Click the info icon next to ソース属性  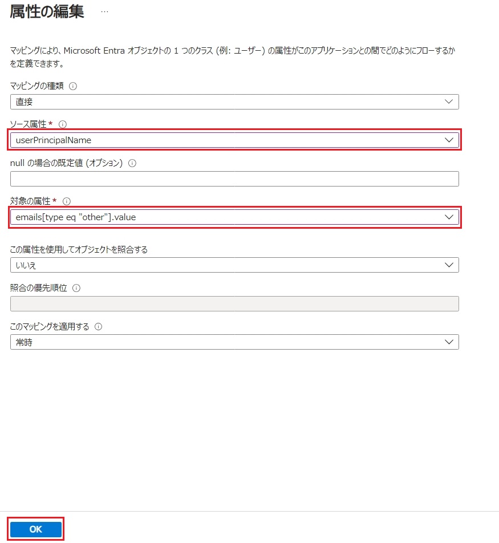[x=63, y=124]
